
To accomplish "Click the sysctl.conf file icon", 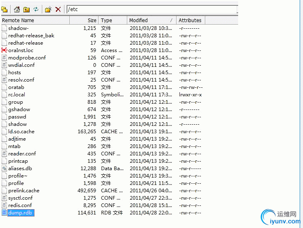I will [x=4, y=198].
